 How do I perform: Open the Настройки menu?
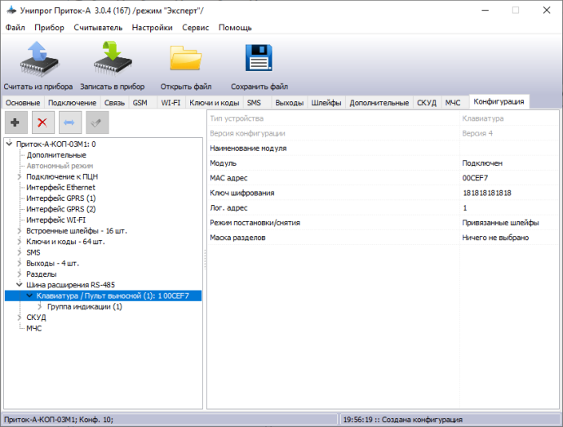[x=152, y=27]
